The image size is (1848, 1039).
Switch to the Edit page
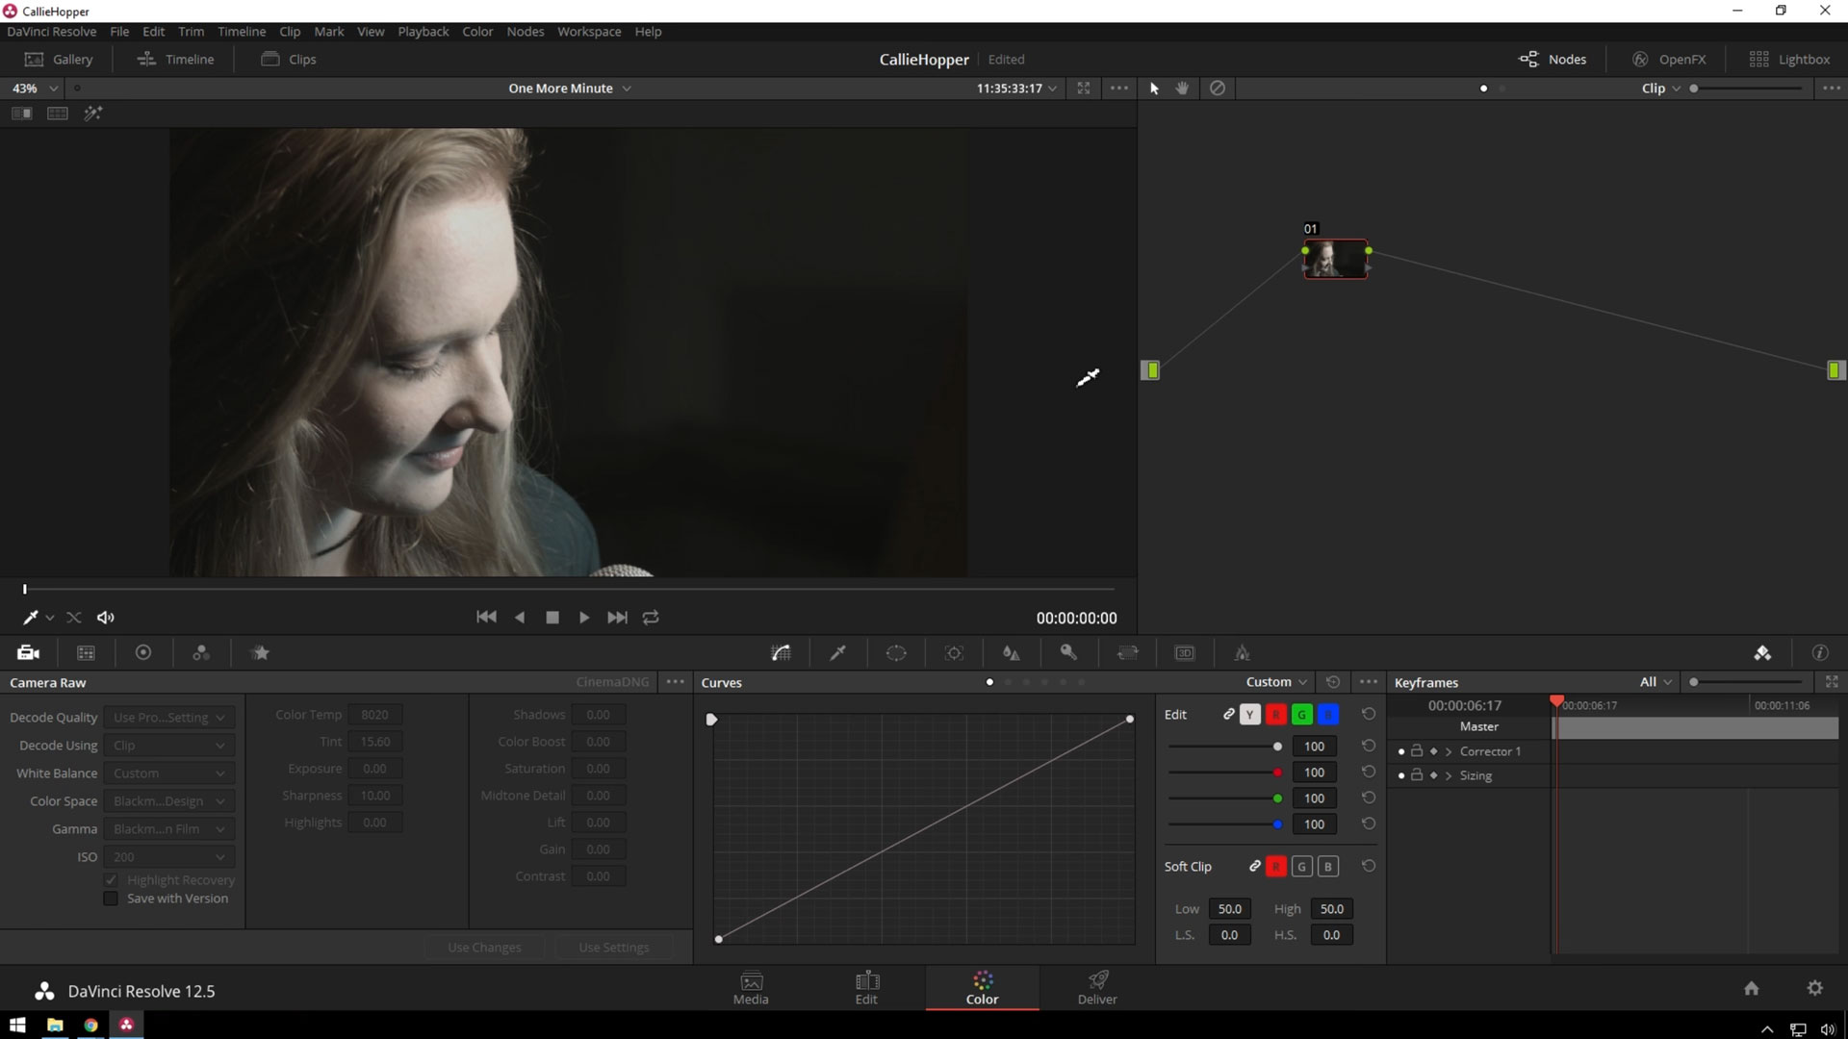pyautogui.click(x=866, y=988)
